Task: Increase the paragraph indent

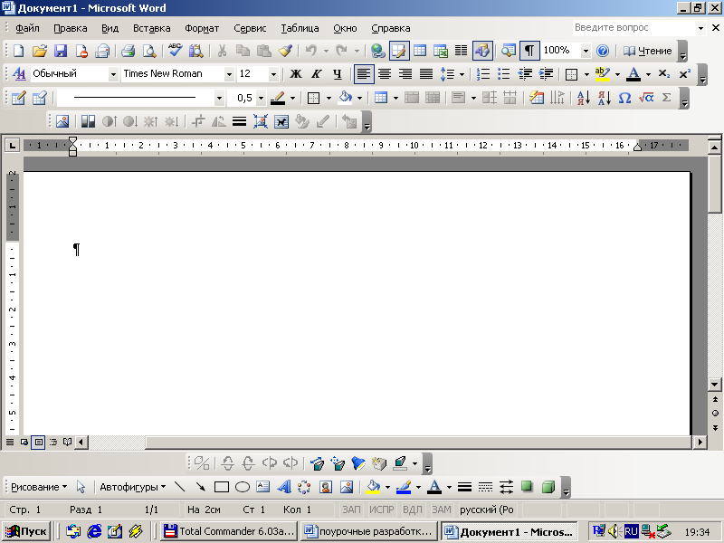Action: coord(546,74)
